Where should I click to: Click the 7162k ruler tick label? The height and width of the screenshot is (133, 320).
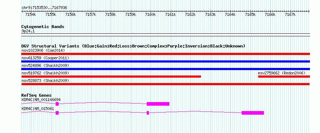tap(191, 14)
